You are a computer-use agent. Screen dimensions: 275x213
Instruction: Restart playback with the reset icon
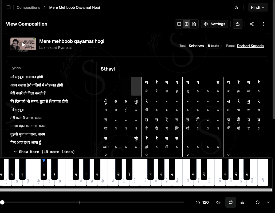pos(257,202)
